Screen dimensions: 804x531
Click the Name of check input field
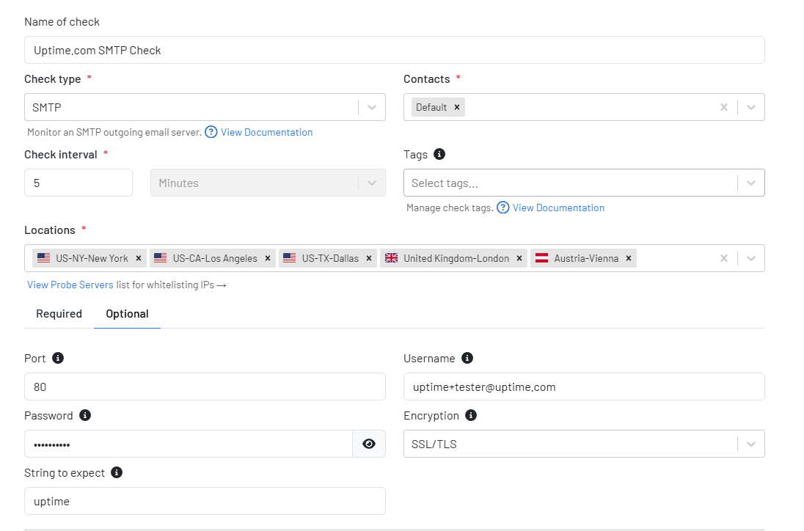pyautogui.click(x=395, y=50)
